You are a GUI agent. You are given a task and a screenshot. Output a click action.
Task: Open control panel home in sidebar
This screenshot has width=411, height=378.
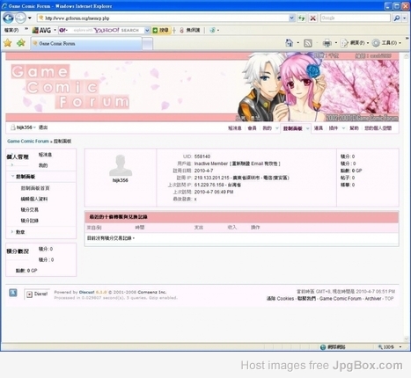35,188
